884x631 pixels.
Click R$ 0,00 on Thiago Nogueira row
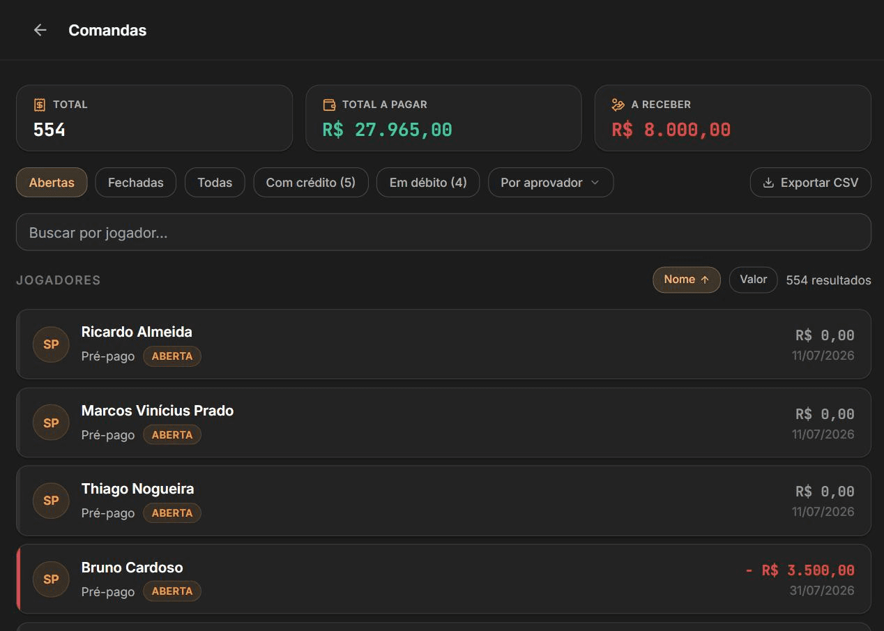click(x=825, y=492)
